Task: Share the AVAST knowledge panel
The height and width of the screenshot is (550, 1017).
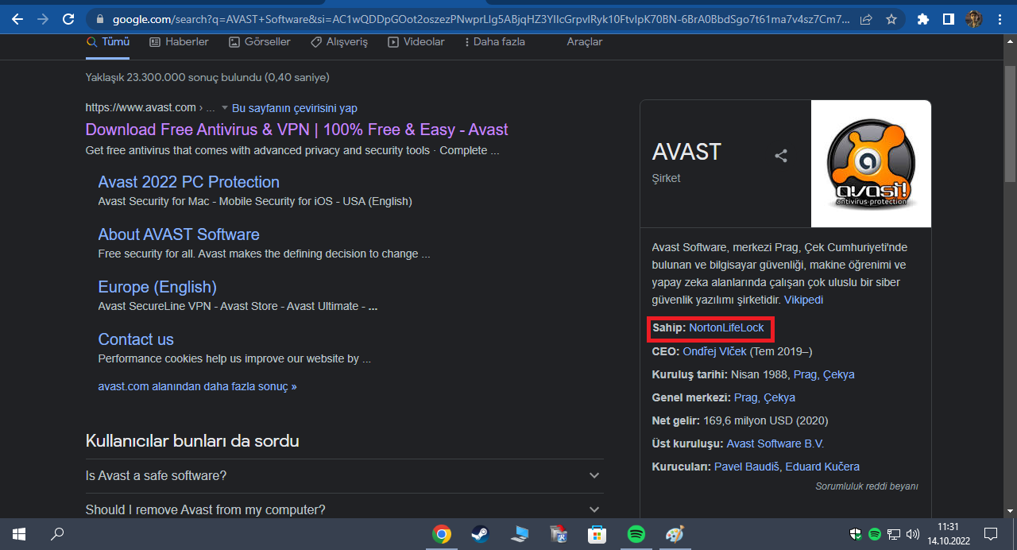Action: tap(781, 156)
